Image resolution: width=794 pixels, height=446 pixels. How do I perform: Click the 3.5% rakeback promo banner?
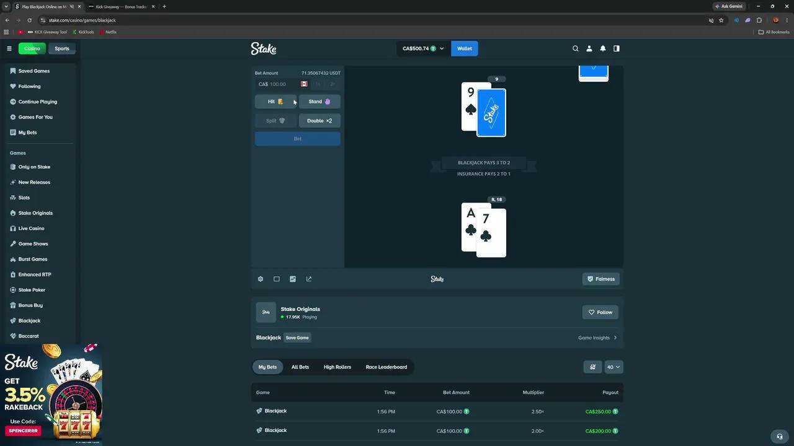(x=51, y=395)
